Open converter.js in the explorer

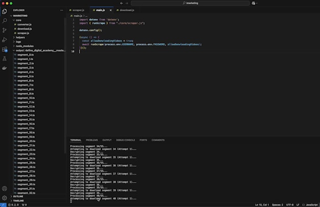pos(24,24)
